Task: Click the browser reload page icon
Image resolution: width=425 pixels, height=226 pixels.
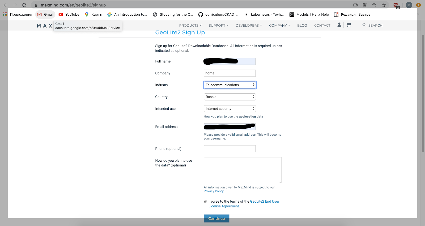Action: 24,5
